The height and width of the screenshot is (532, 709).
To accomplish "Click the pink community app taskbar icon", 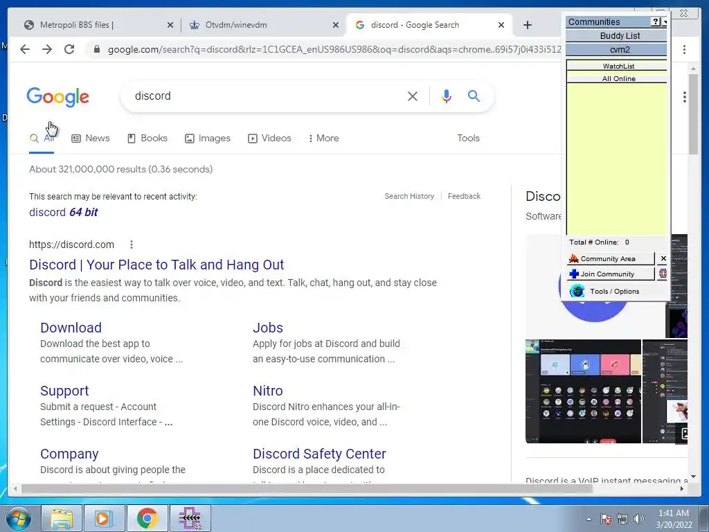I will 190,518.
